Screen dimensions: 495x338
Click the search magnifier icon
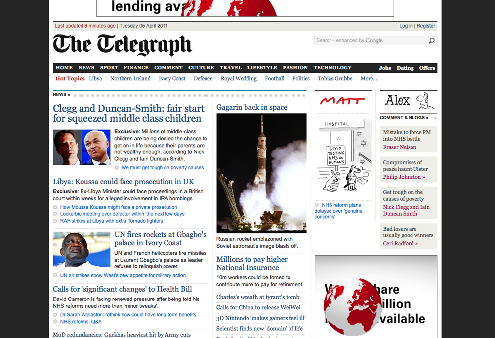click(x=432, y=40)
